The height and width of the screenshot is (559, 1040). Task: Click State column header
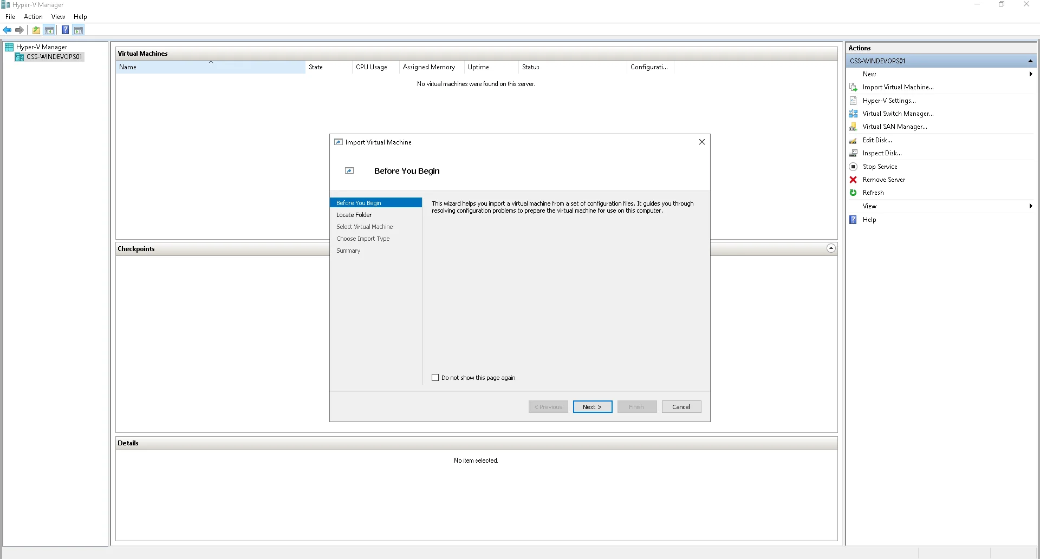(x=329, y=67)
